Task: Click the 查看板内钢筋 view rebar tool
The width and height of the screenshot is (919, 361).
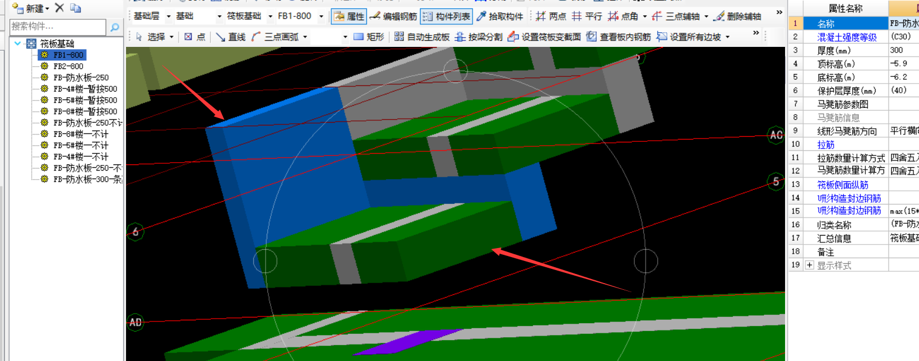Action: (x=618, y=37)
